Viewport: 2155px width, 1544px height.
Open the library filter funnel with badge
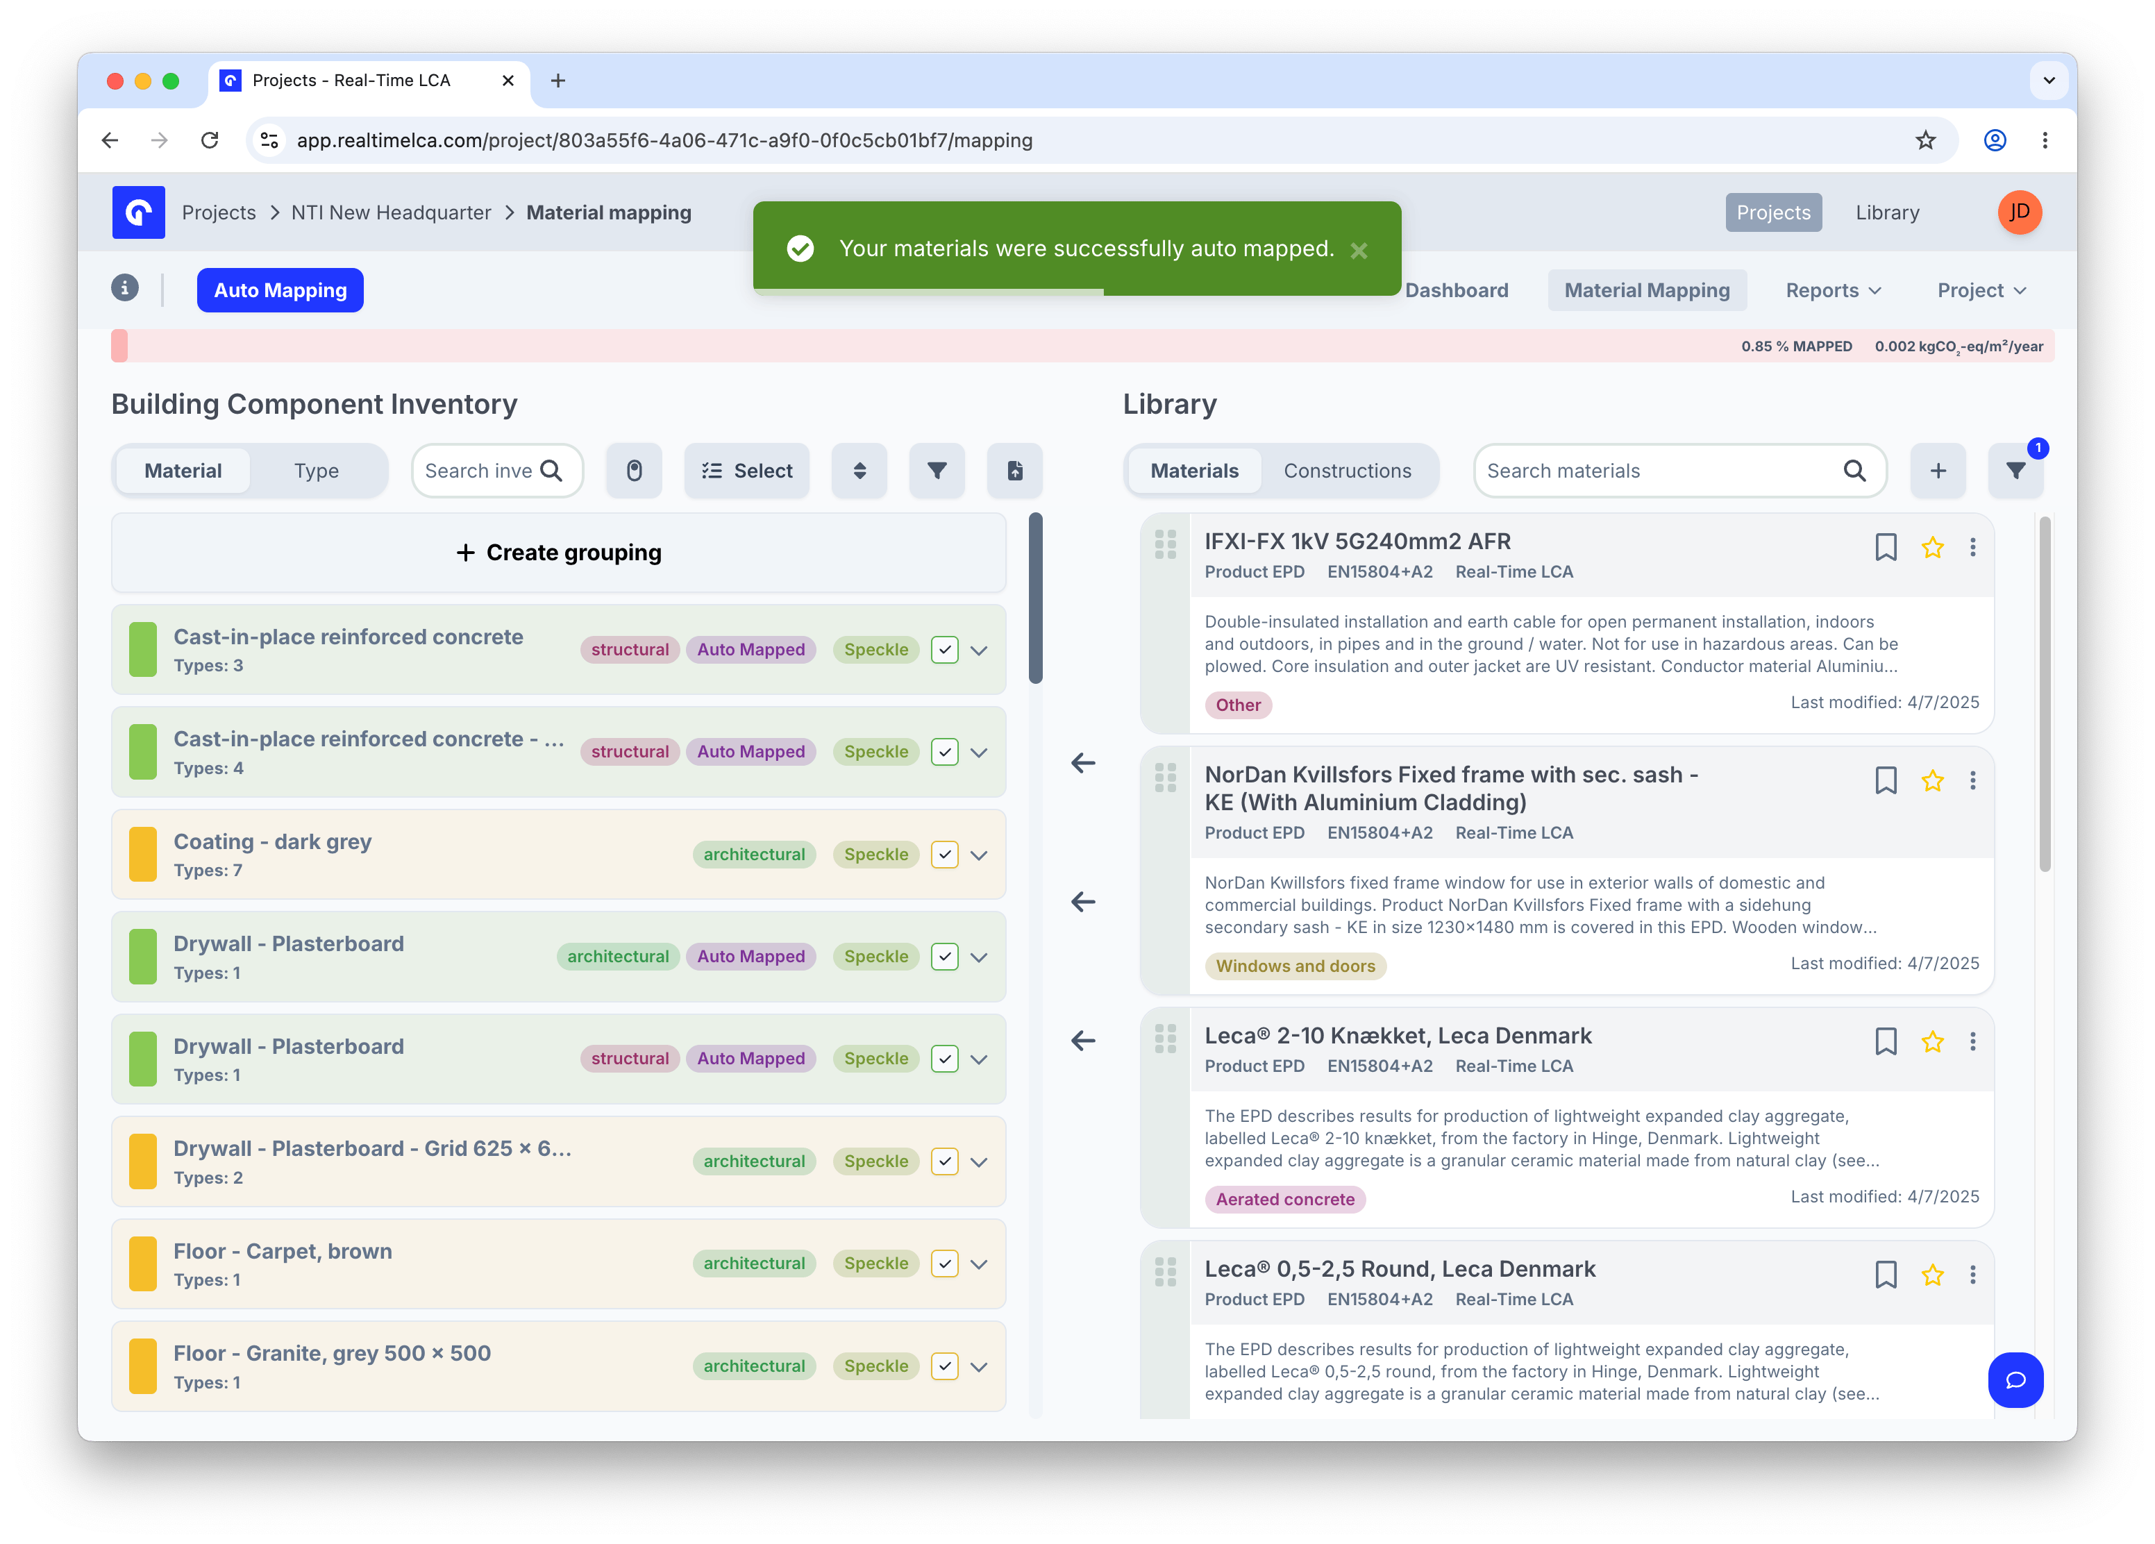2015,470
